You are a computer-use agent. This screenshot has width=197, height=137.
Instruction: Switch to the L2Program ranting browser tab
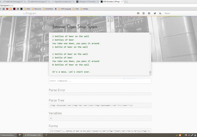point(87,2)
